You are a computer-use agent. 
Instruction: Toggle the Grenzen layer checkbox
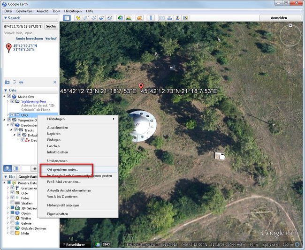pos(13,188)
